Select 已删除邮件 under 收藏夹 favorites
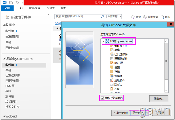 (x=12, y=48)
